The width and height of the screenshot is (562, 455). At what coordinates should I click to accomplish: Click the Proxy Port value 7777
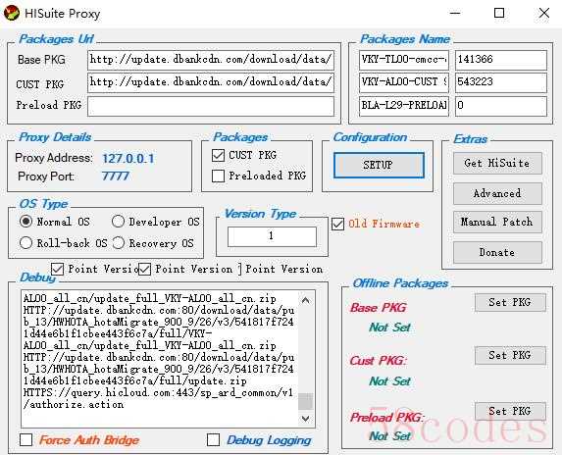click(115, 177)
